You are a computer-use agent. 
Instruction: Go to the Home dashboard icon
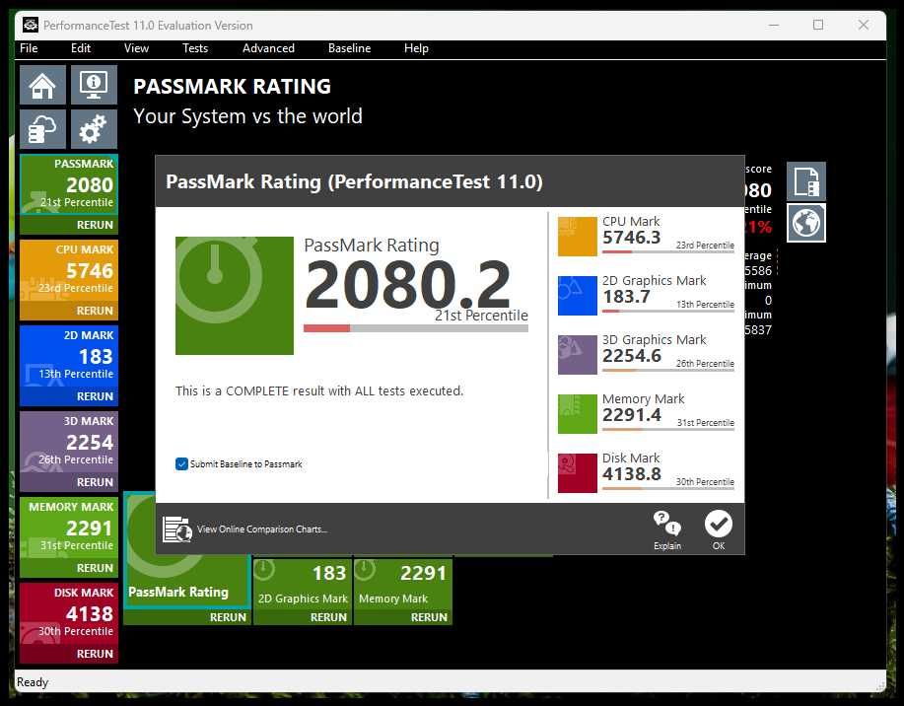point(42,85)
